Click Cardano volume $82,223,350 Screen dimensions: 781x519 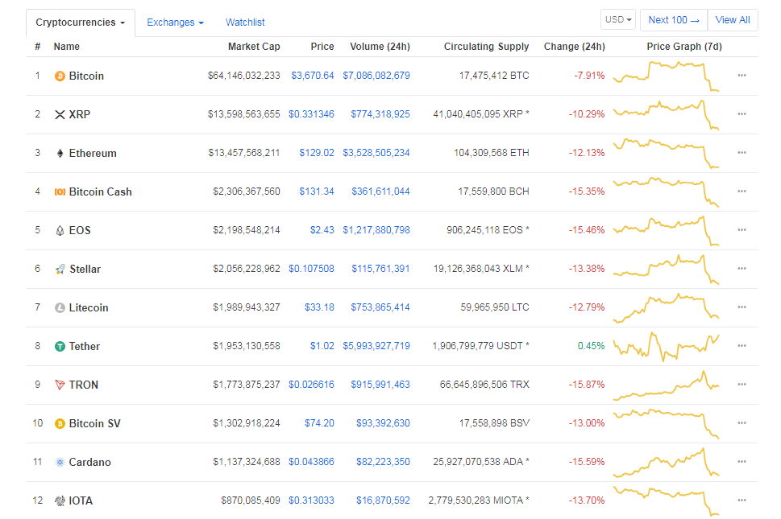[x=383, y=462]
